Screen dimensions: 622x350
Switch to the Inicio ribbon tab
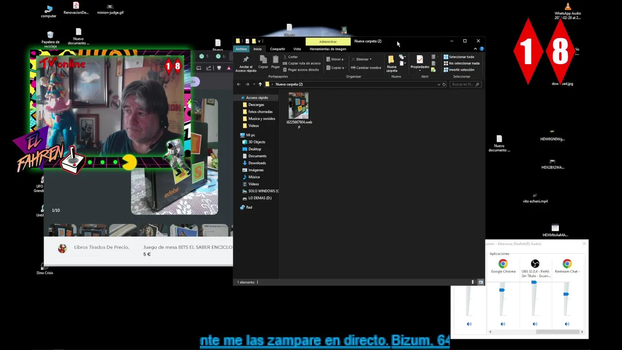[x=257, y=49]
